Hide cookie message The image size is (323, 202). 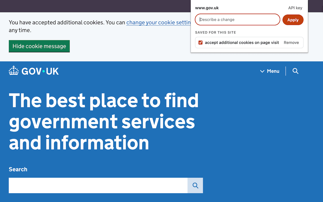pyautogui.click(x=39, y=46)
